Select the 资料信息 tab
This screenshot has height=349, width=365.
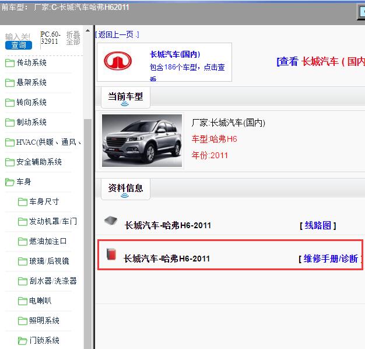[126, 189]
